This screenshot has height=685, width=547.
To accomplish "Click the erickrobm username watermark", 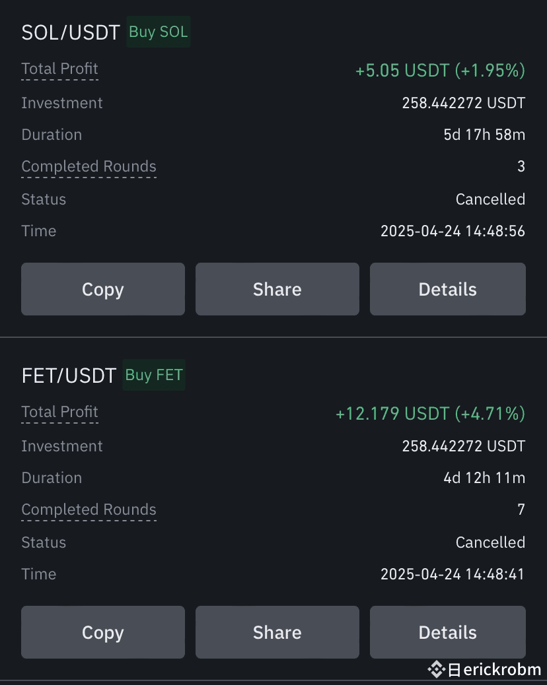I will click(502, 669).
